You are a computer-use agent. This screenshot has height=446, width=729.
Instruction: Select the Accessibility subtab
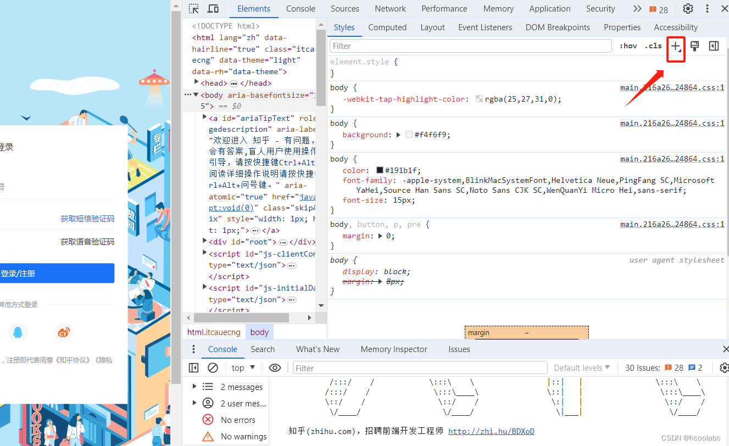(676, 27)
